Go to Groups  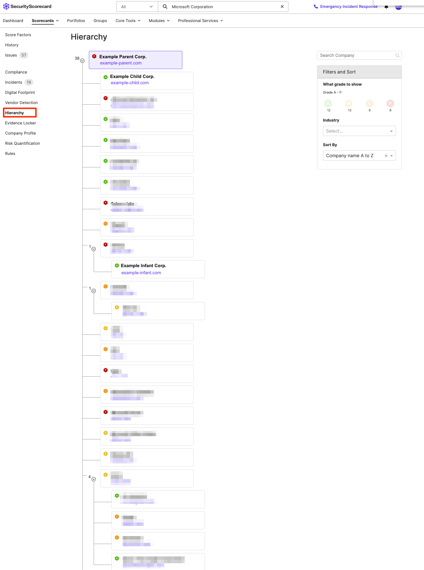click(x=100, y=21)
